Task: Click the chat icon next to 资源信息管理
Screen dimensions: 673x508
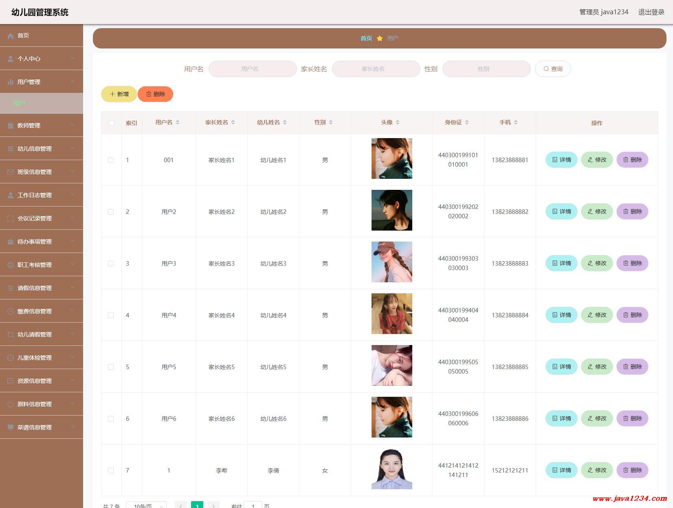Action: (x=11, y=381)
